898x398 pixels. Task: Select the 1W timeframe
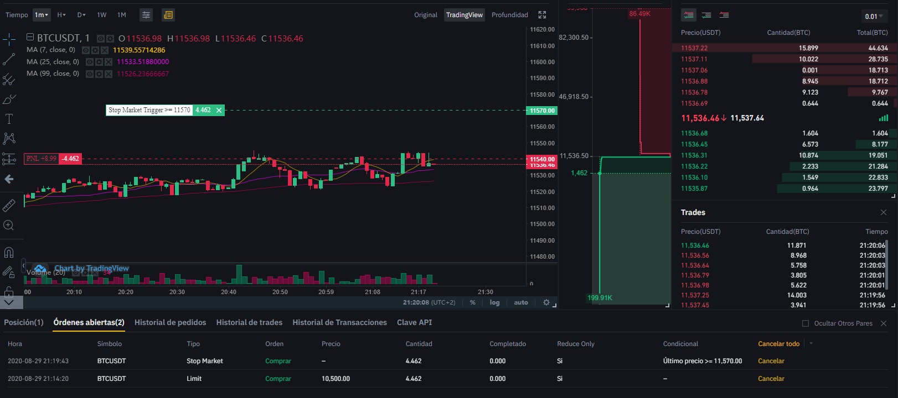[102, 15]
